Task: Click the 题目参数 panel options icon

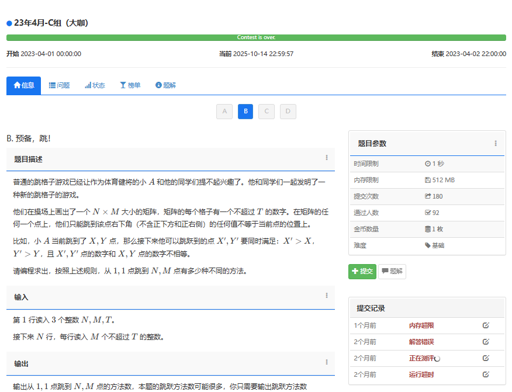Action: pyautogui.click(x=495, y=143)
